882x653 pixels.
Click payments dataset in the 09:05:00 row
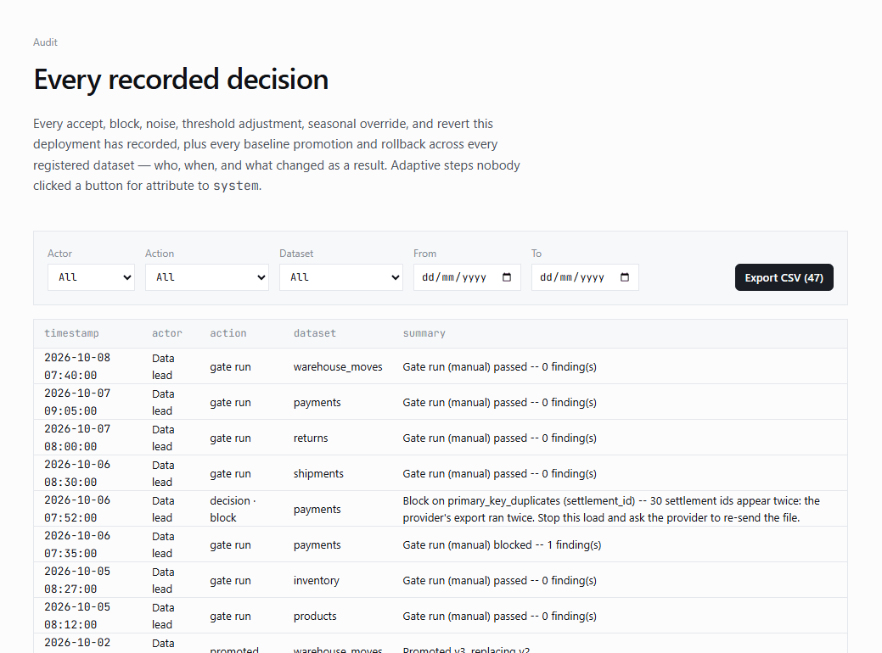317,402
